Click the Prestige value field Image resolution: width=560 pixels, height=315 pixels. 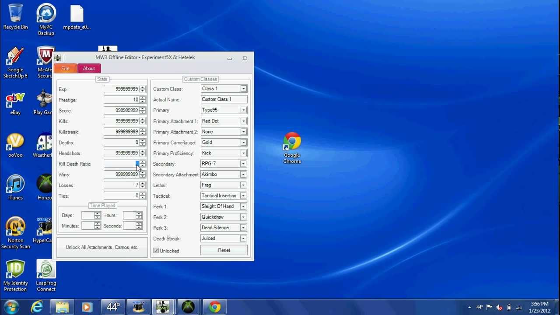pos(122,100)
